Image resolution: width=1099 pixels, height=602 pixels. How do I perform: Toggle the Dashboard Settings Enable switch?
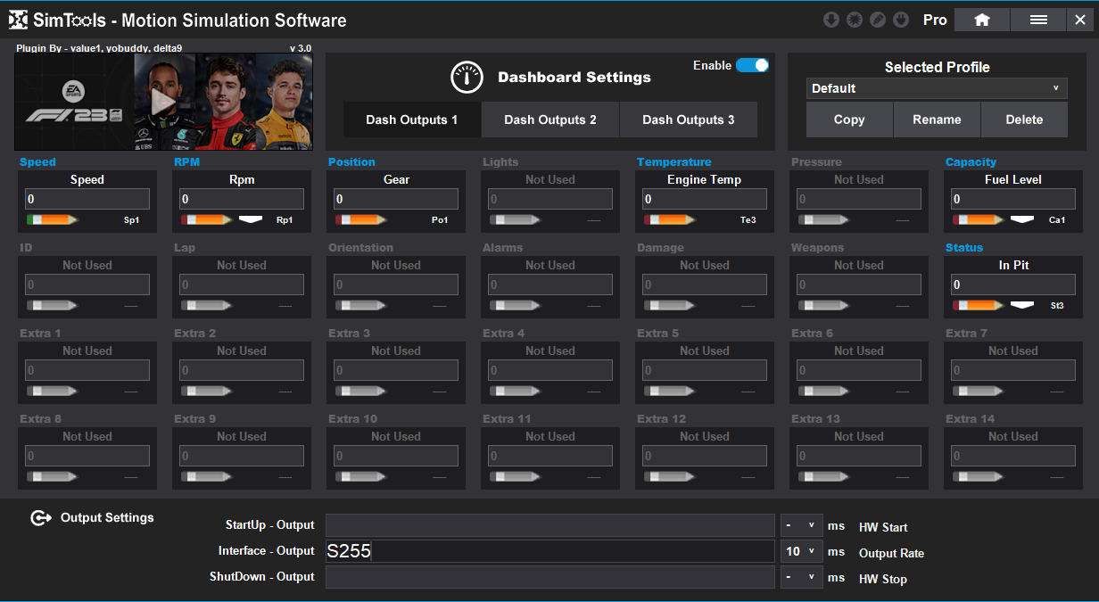[752, 65]
